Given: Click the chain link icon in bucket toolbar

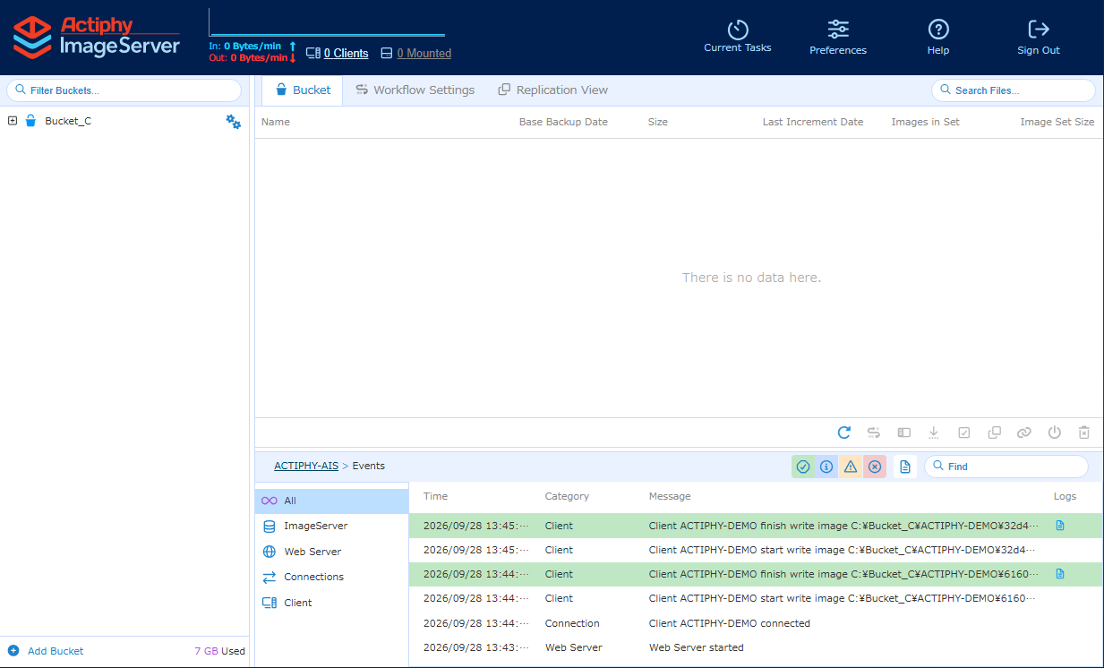Looking at the screenshot, I should pyautogui.click(x=1024, y=432).
